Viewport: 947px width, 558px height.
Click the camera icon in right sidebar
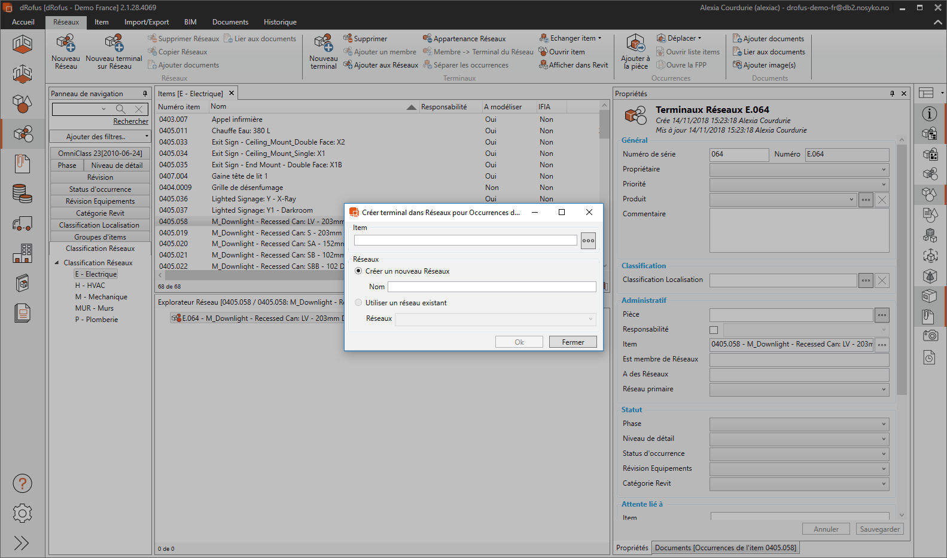(x=930, y=335)
